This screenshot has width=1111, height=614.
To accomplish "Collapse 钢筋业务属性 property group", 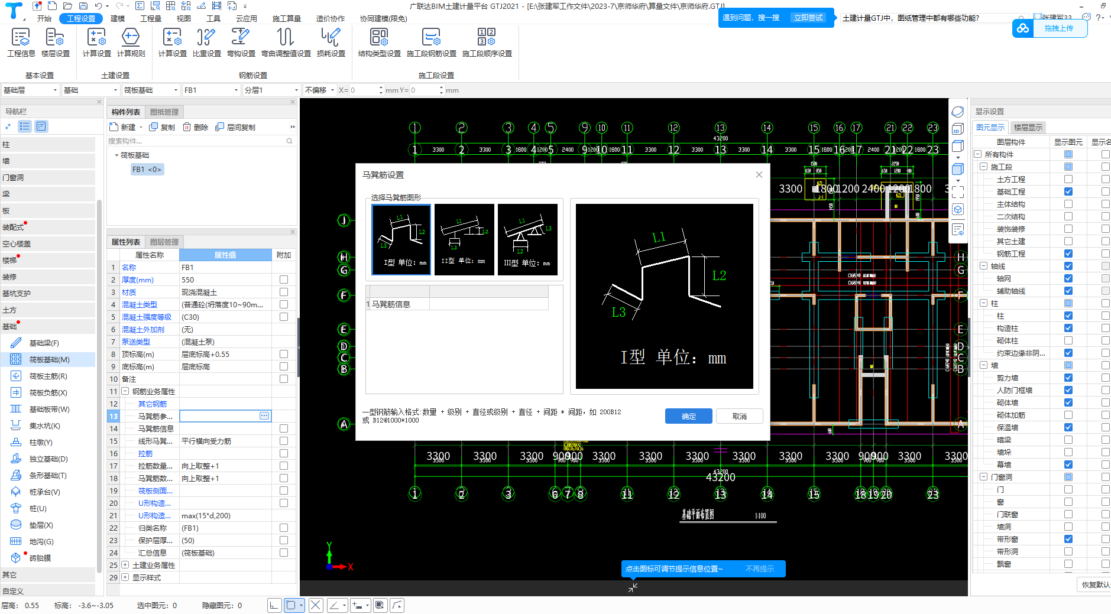I will (x=125, y=391).
